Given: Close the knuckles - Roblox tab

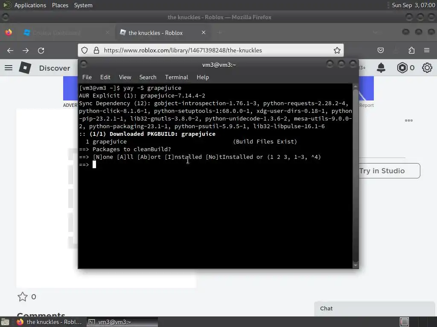Looking at the screenshot, I should pyautogui.click(x=204, y=32).
